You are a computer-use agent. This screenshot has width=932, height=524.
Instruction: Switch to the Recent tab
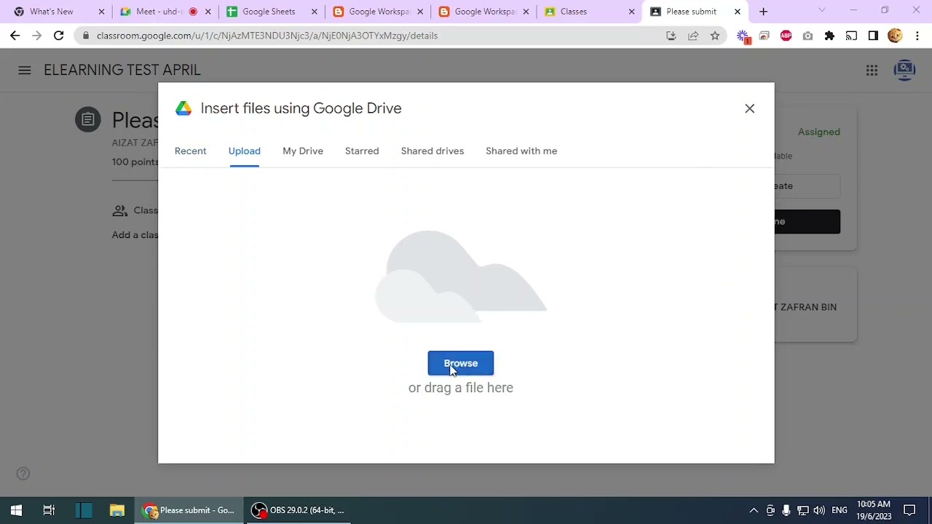tap(190, 151)
